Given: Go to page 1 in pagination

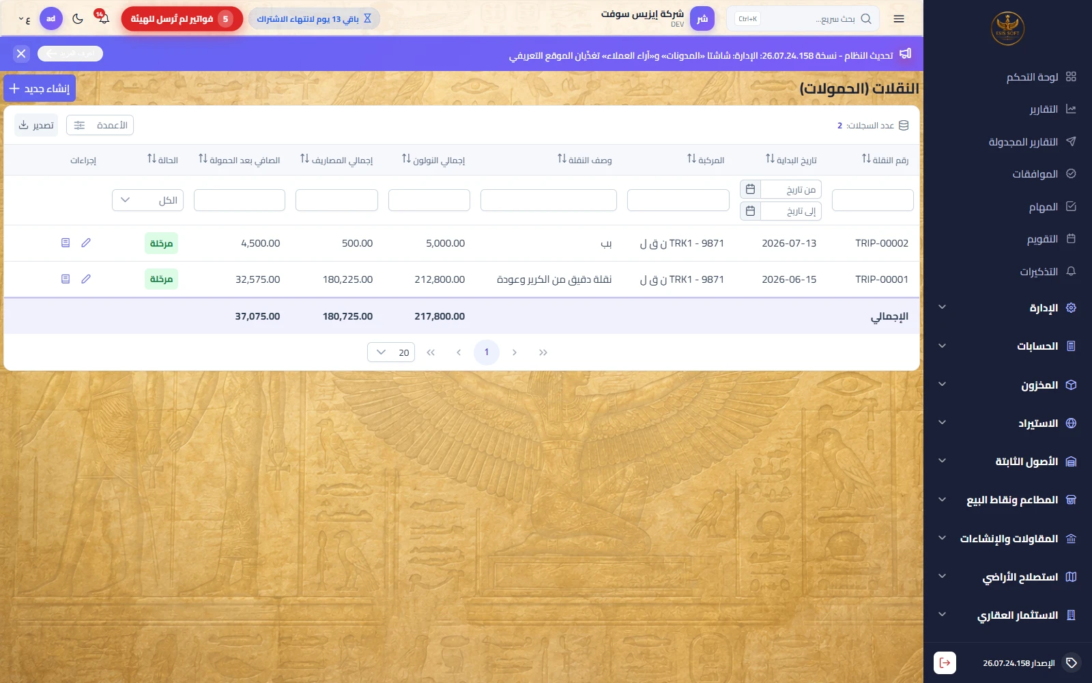Looking at the screenshot, I should coord(487,352).
